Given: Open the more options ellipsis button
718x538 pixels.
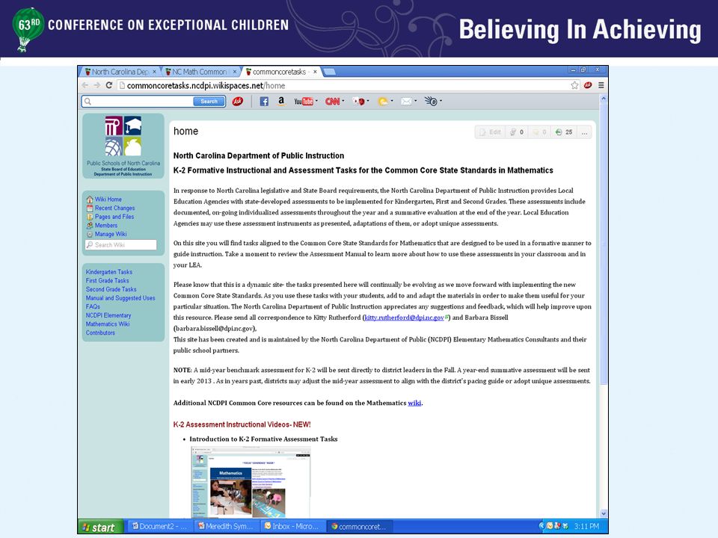Looking at the screenshot, I should click(584, 132).
